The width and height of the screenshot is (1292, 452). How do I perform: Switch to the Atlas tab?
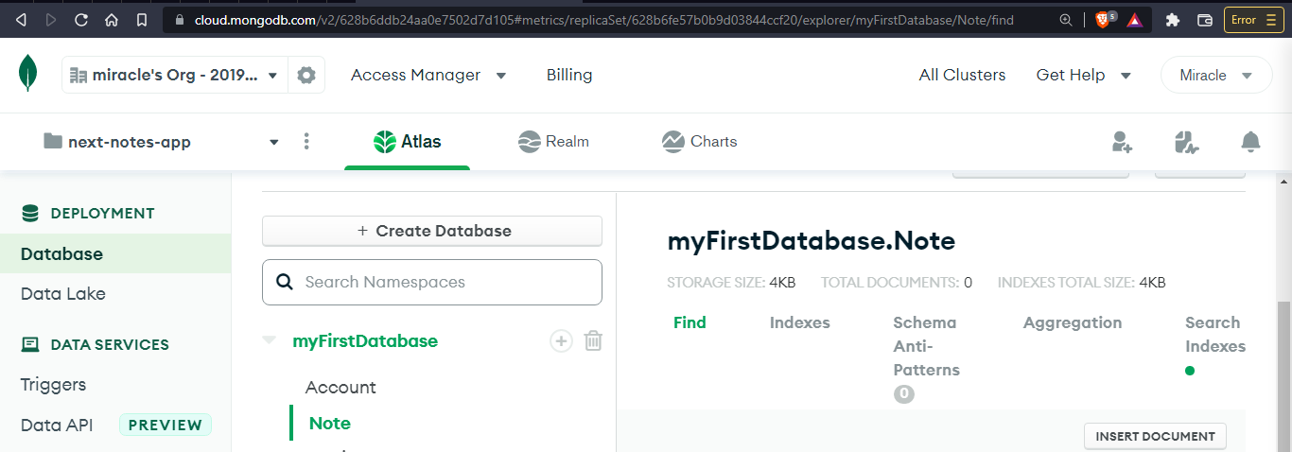tap(408, 142)
